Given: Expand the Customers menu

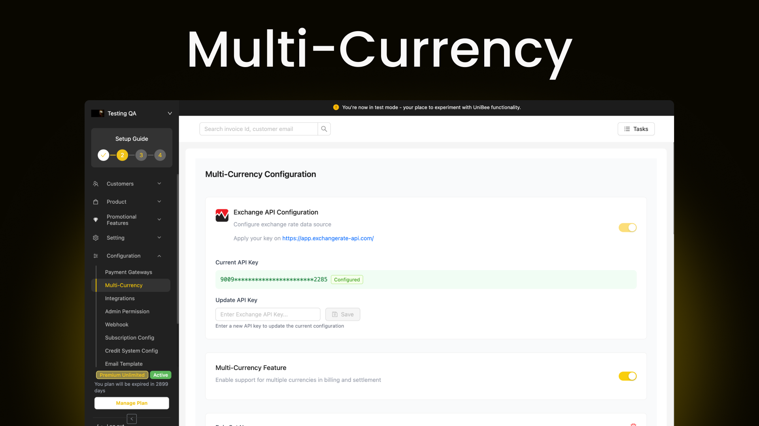Looking at the screenshot, I should point(159,183).
